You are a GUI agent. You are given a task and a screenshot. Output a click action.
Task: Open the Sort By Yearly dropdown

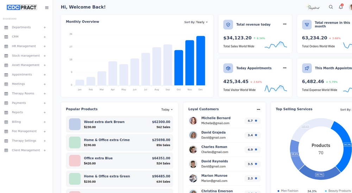point(196,22)
